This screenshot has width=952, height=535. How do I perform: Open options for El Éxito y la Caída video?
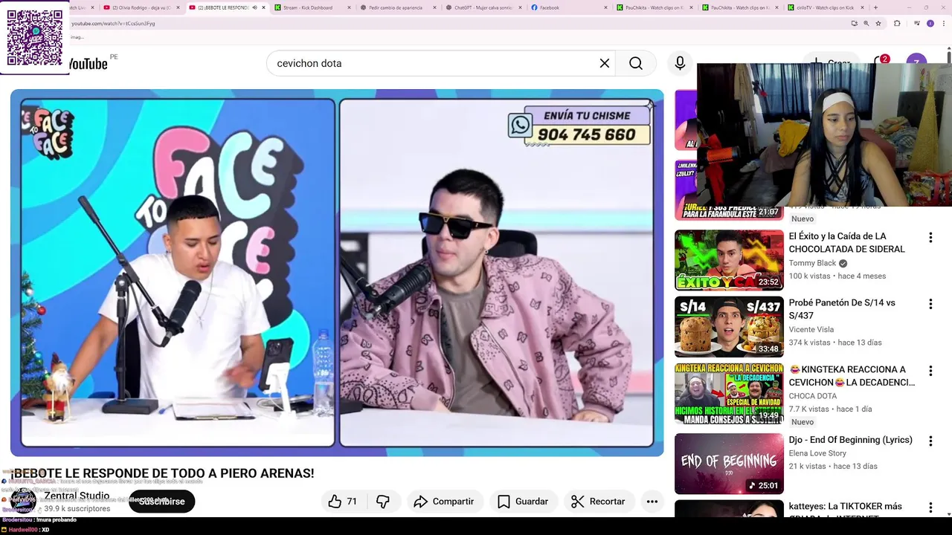[x=930, y=238]
